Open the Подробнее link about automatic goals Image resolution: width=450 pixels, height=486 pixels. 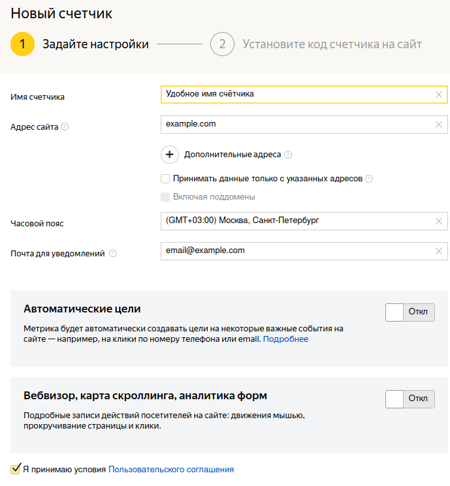point(285,339)
